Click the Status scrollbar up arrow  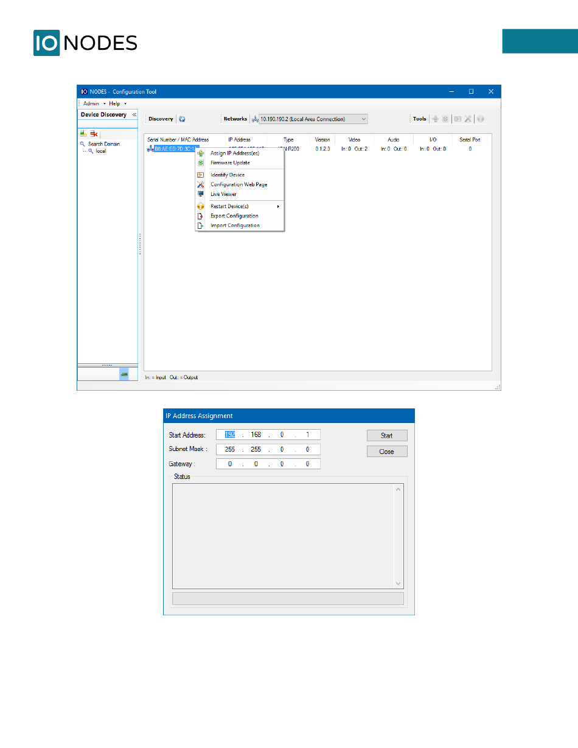pos(399,489)
